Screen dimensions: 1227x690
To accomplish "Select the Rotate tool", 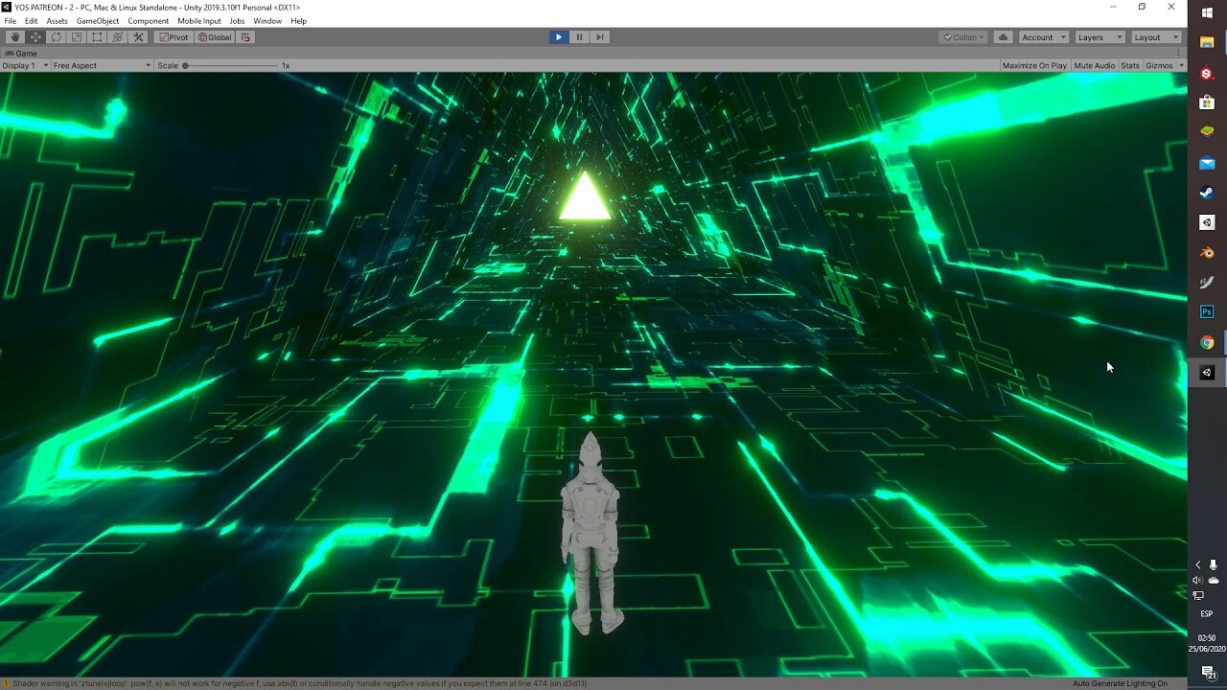I will [x=56, y=36].
